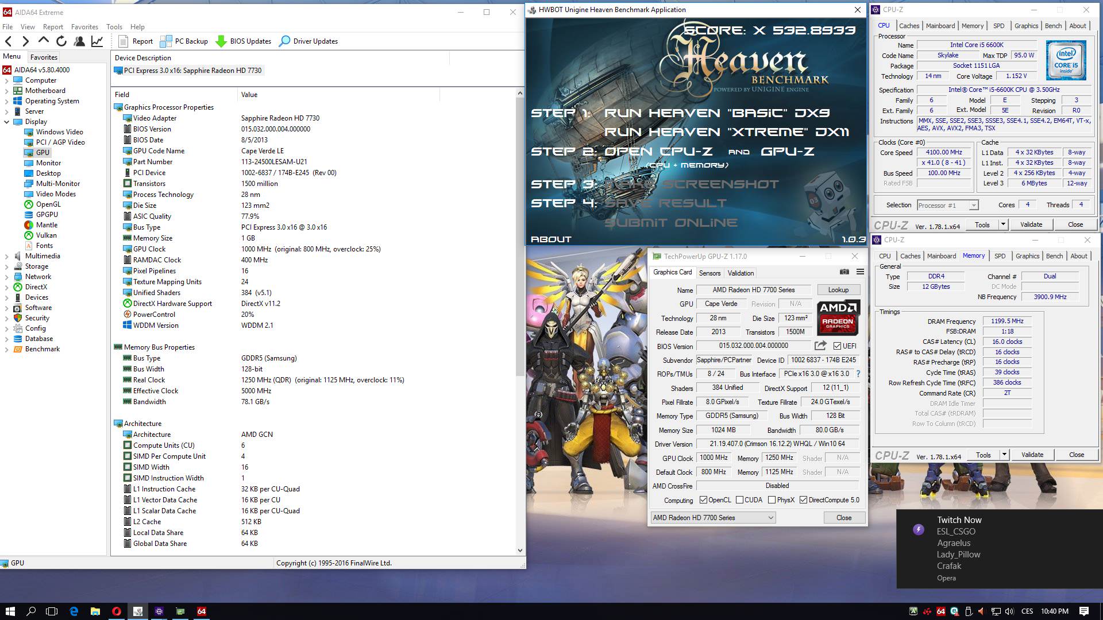
Task: Open the Windows Start menu
Action: [10, 611]
